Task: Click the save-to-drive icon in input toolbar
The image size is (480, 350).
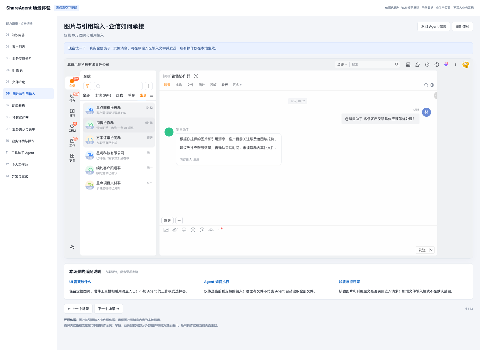Action: (x=184, y=230)
